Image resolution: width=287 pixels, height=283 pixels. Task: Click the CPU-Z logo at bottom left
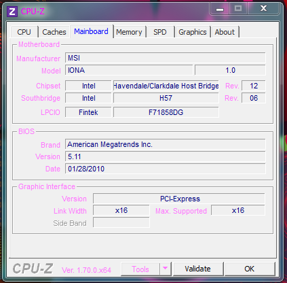point(33,269)
